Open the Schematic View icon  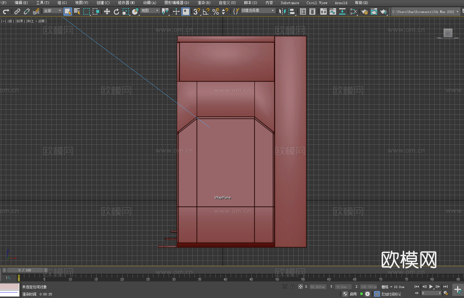pyautogui.click(x=353, y=11)
